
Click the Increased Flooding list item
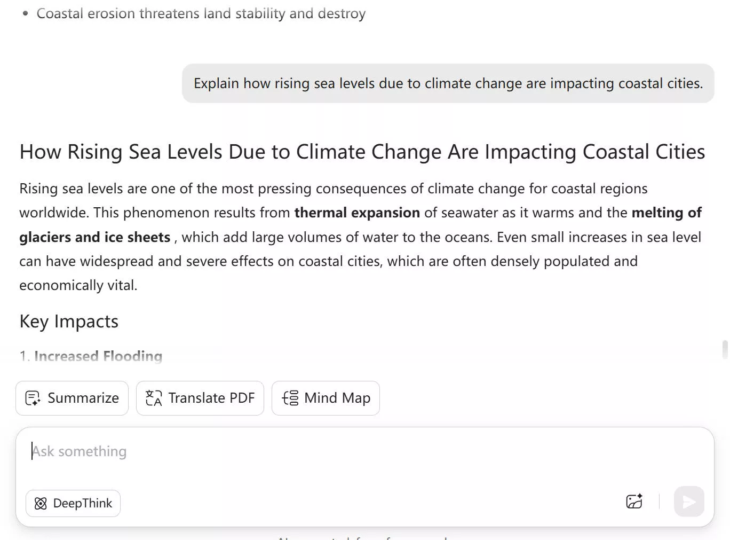pyautogui.click(x=98, y=356)
